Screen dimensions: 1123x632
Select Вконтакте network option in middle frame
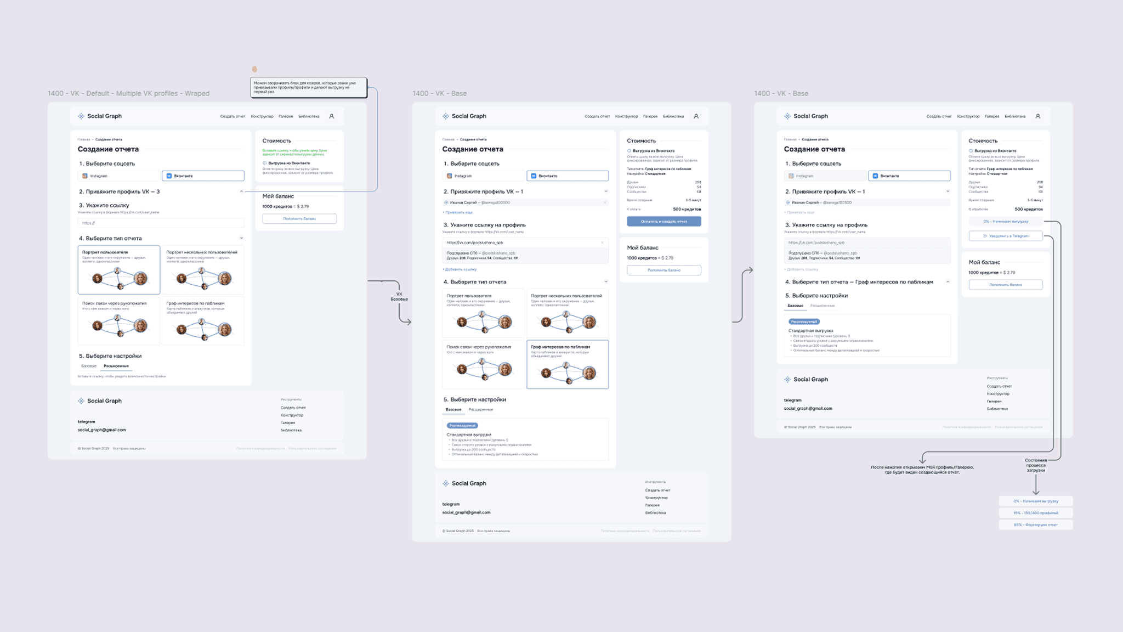pos(568,176)
